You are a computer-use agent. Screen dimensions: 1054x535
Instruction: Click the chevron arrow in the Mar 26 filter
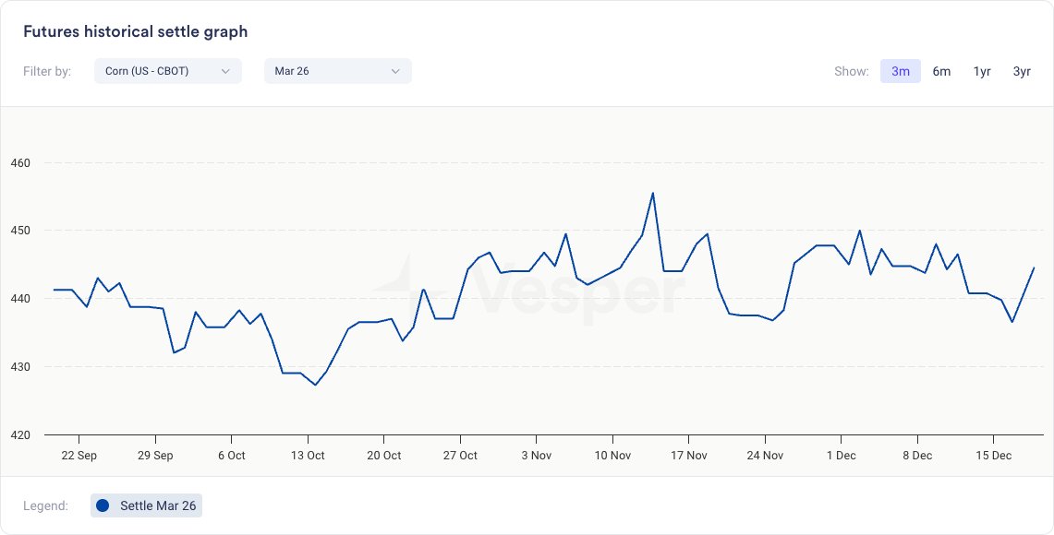pyautogui.click(x=395, y=71)
